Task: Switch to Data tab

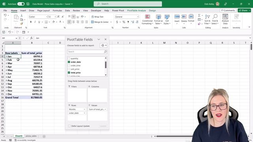Action: coord(67,11)
